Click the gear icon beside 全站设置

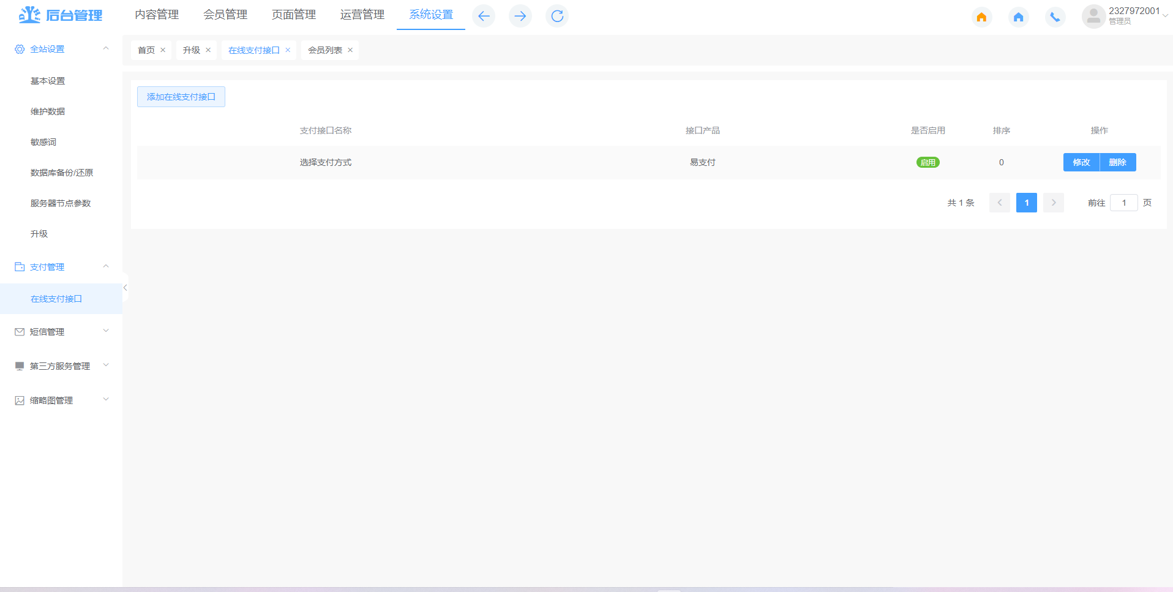(20, 49)
